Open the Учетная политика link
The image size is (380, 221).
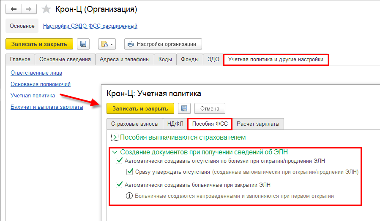tap(33, 95)
